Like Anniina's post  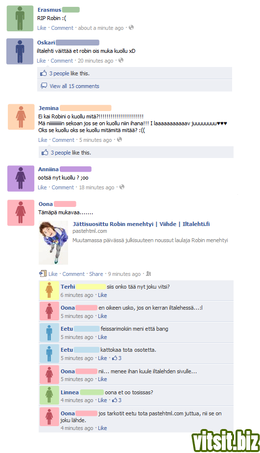42,187
